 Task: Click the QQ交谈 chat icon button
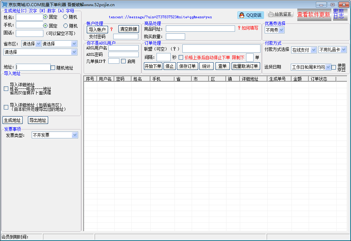point(250,15)
